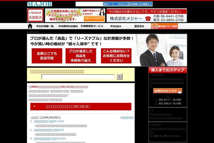Click the 47都道府県 全国配送 badge
Viewport: 214px width, 143px height.
tap(35, 15)
